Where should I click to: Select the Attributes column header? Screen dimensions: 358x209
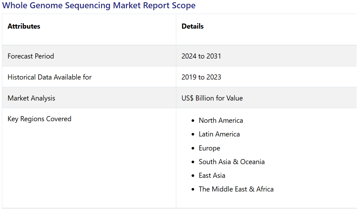(x=24, y=26)
